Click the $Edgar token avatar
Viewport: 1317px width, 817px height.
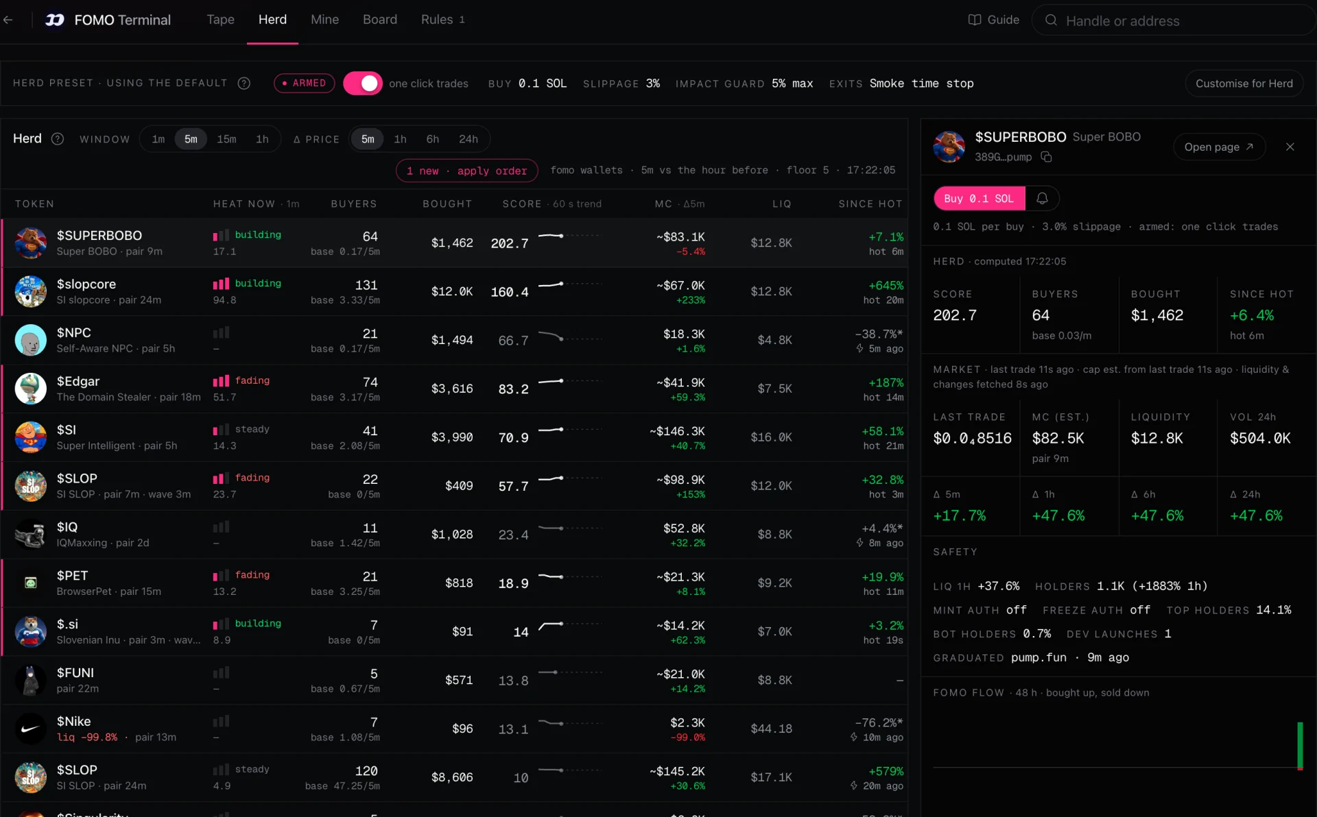tap(31, 389)
